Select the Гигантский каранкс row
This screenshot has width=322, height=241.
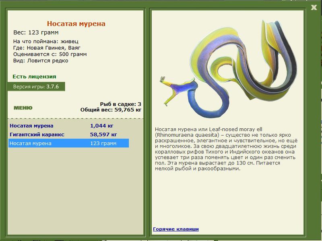[x=68, y=134]
